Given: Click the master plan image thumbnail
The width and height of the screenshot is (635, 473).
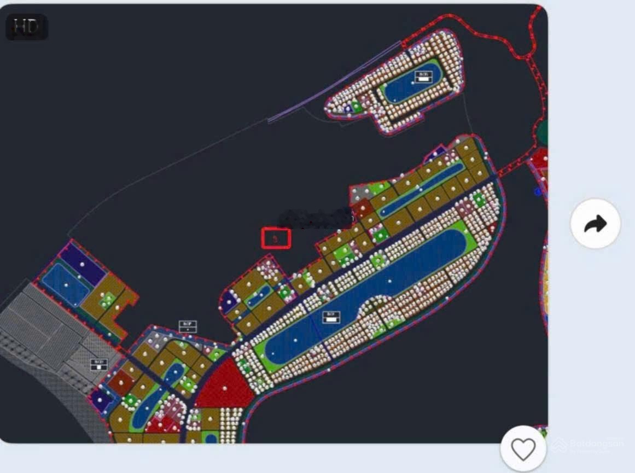Looking at the screenshot, I should [274, 224].
